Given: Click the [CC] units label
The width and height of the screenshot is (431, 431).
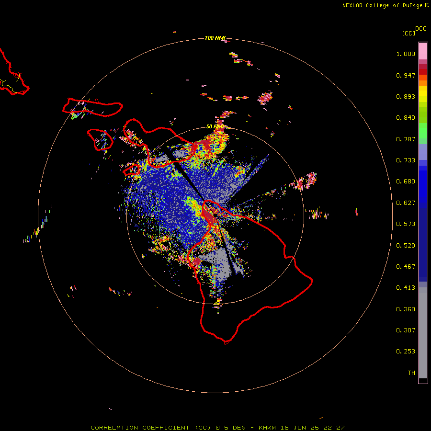Looking at the screenshot, I should 409,33.
